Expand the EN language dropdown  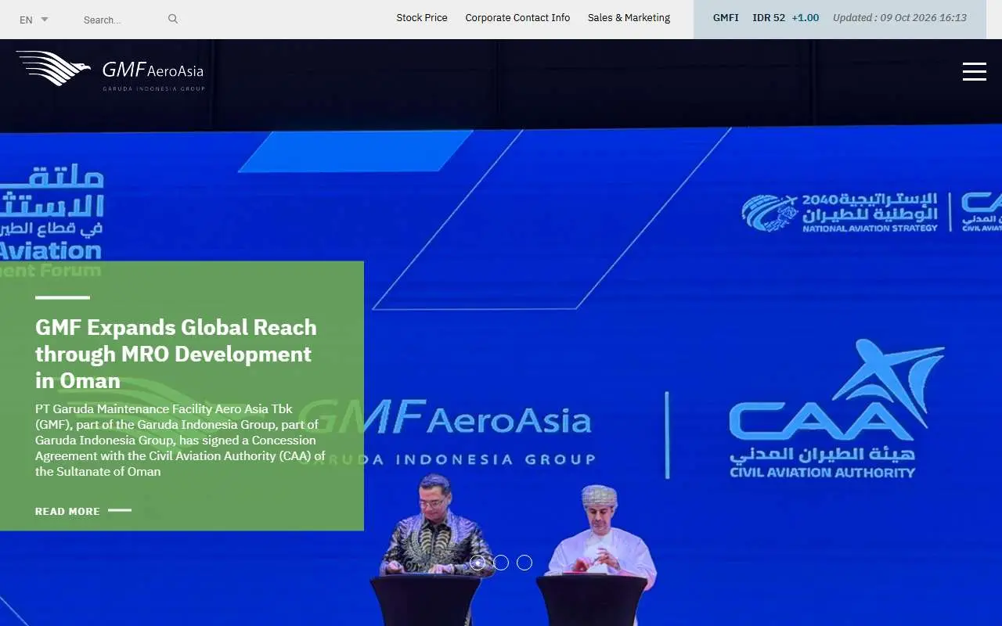[x=34, y=20]
